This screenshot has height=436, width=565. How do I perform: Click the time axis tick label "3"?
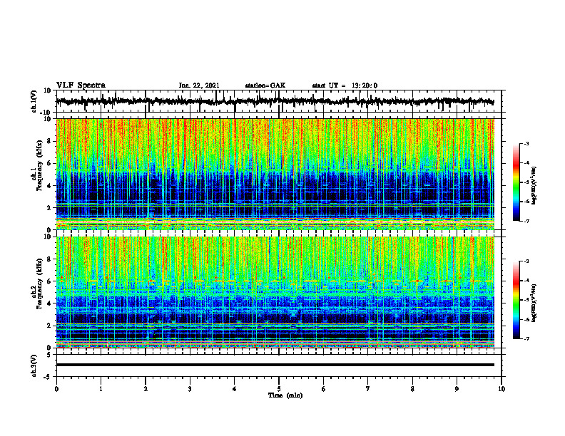pos(190,389)
